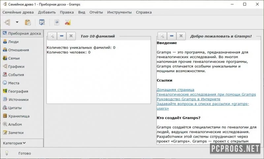Open the Семейные древа menu

18,12
